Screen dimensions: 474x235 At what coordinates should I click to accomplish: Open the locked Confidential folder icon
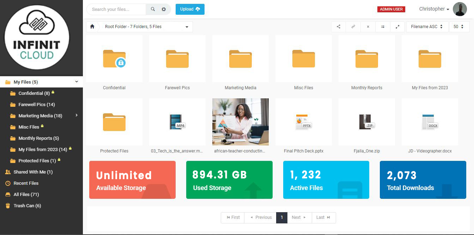click(114, 59)
